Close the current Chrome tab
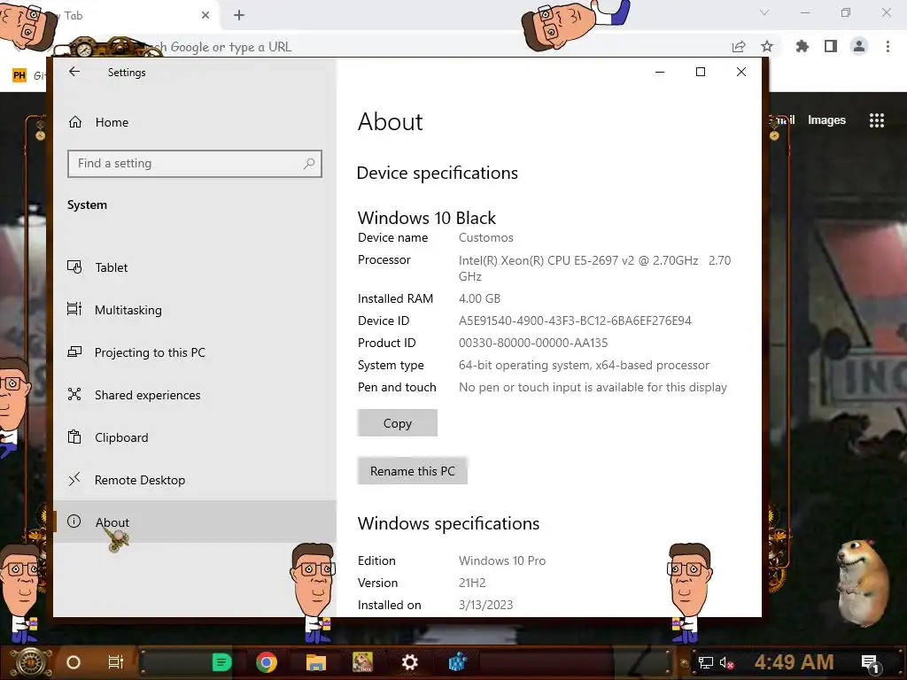This screenshot has width=907, height=680. click(x=205, y=15)
